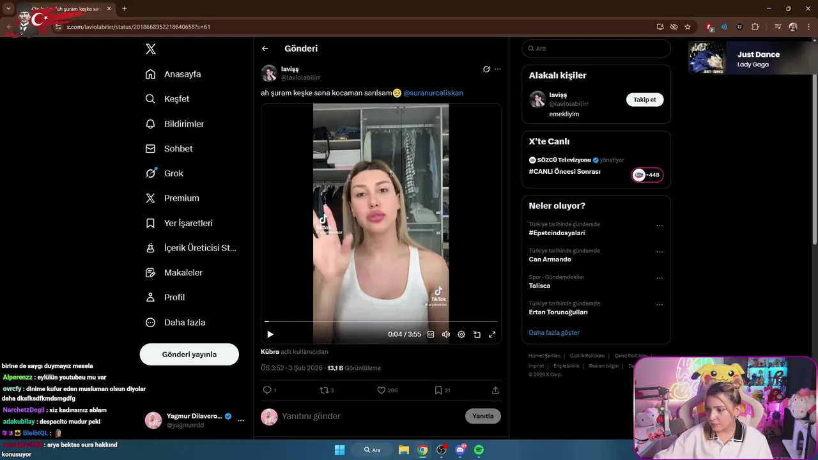Play the video

270,334
